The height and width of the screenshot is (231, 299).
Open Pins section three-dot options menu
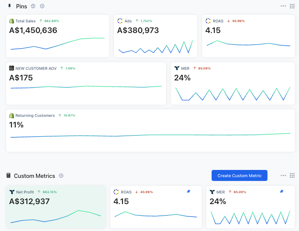point(283,6)
